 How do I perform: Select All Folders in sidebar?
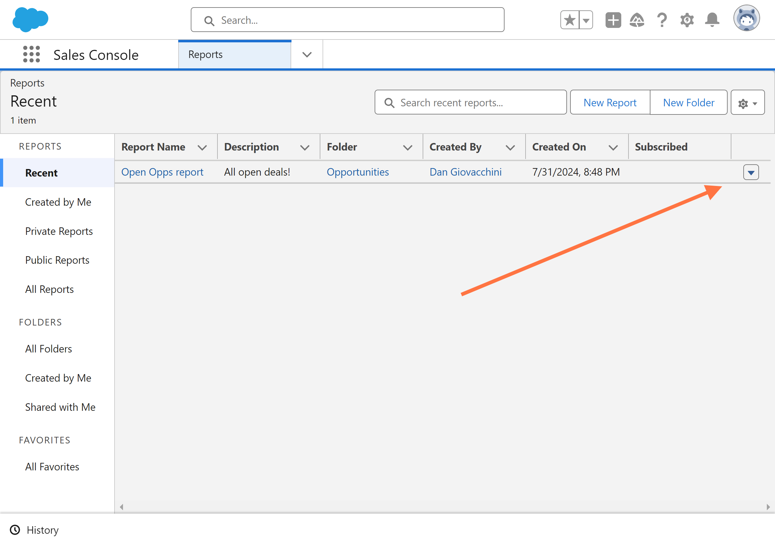tap(49, 349)
